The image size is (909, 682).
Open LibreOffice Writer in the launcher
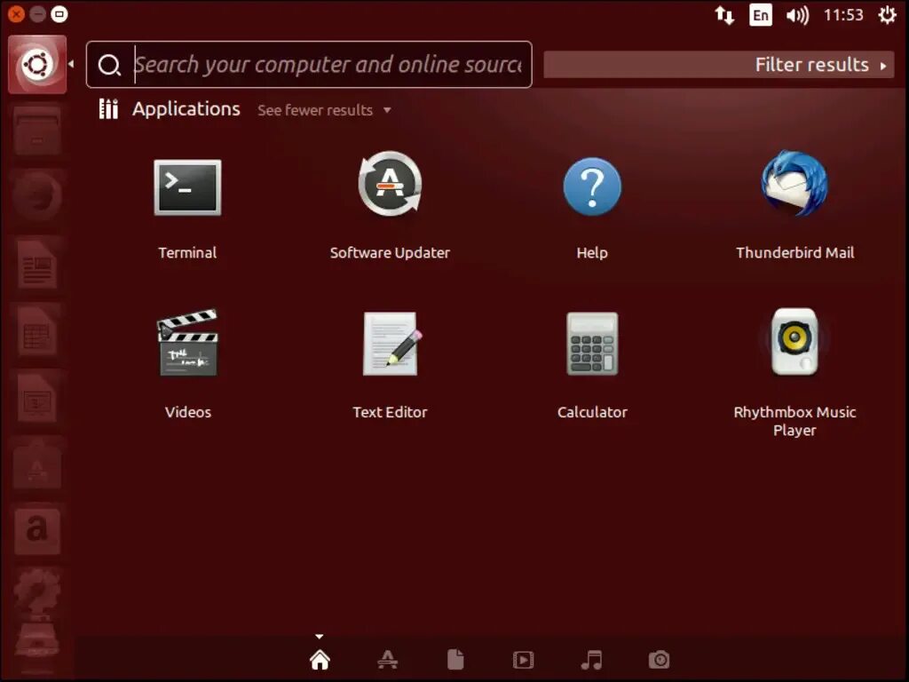(37, 265)
